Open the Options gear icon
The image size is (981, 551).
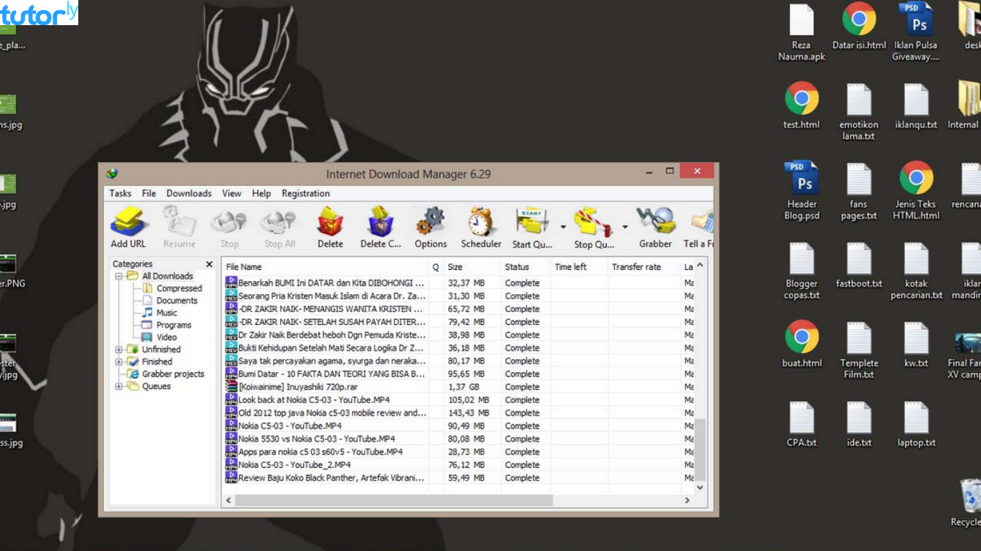pos(431,227)
